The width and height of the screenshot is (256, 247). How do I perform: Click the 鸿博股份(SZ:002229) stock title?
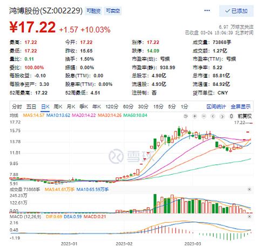tap(46, 11)
